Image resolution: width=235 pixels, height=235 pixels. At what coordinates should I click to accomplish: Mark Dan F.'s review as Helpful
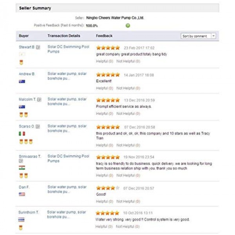click(x=105, y=201)
